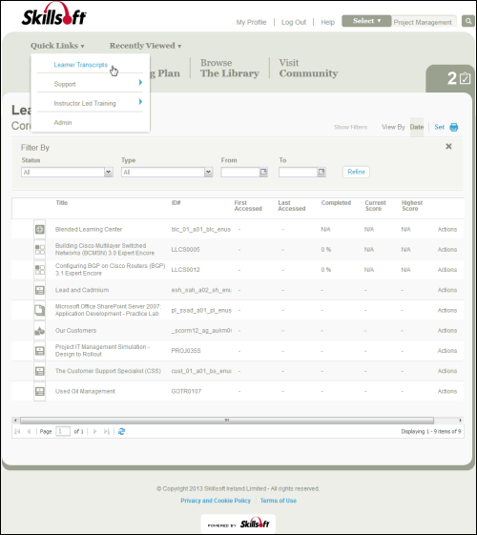The image size is (477, 535).
Task: Click the Refine button
Action: click(x=356, y=172)
